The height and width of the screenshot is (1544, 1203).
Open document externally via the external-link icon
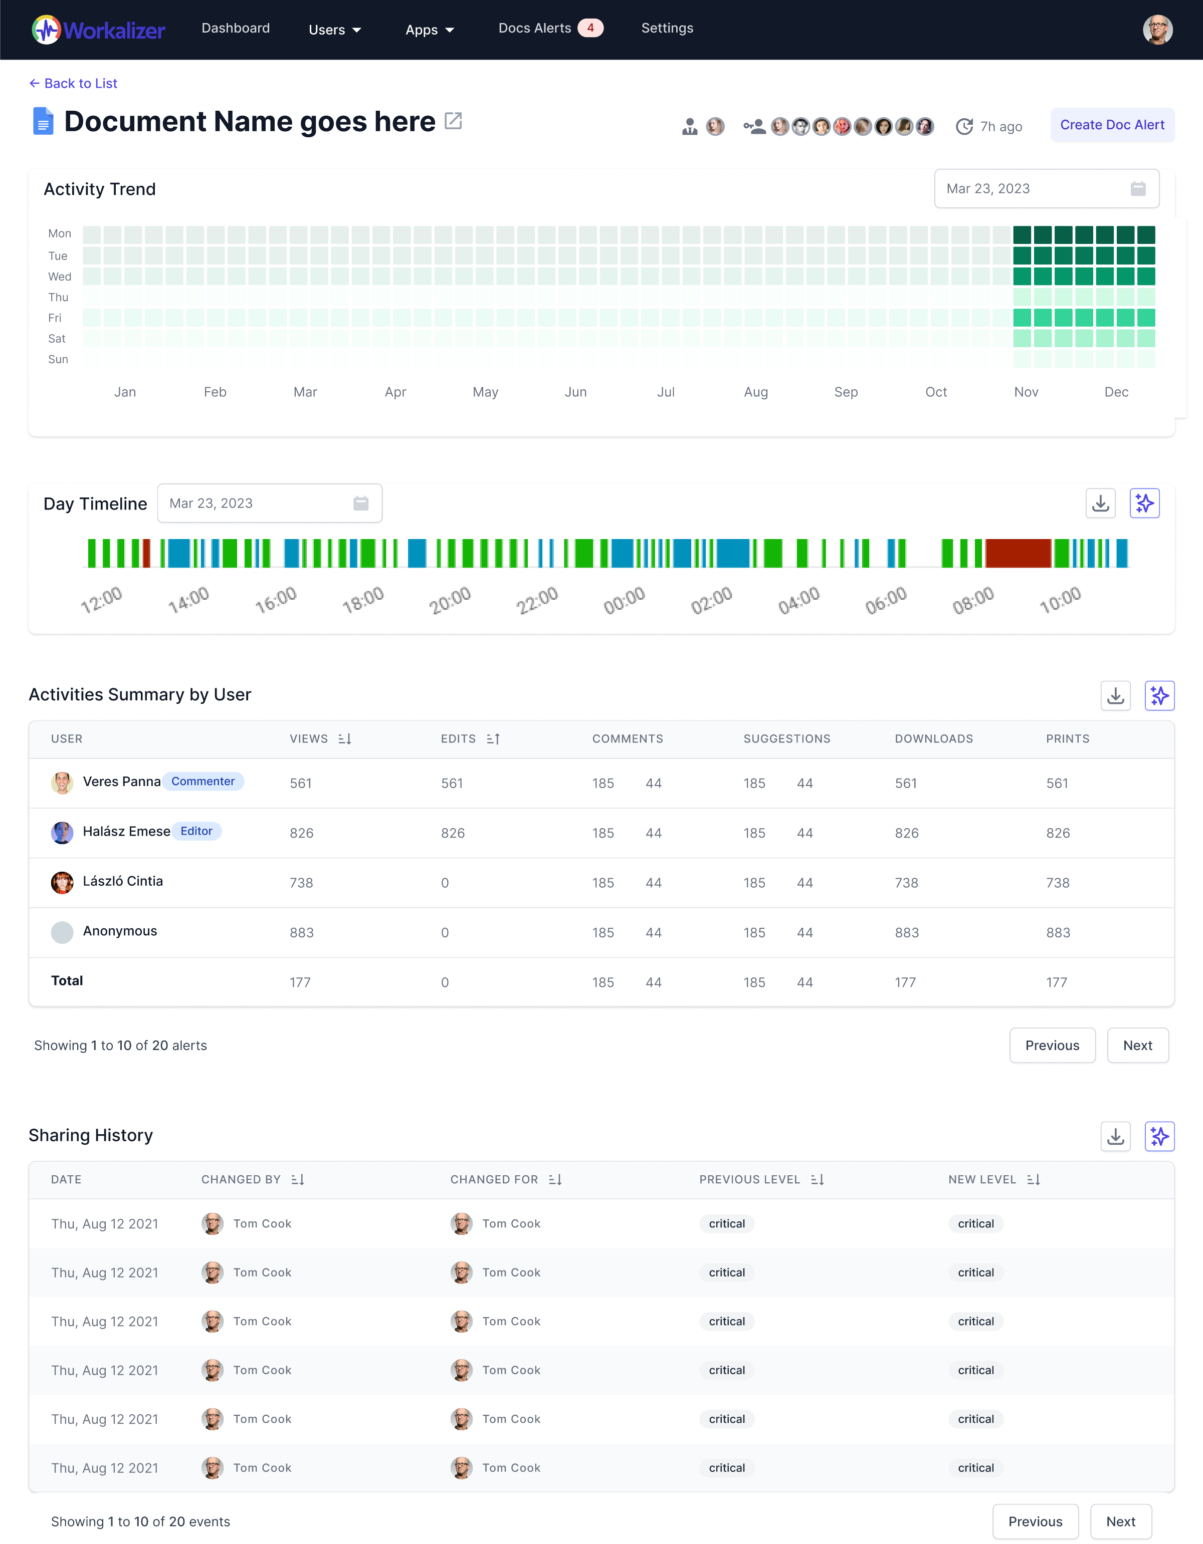pyautogui.click(x=453, y=121)
